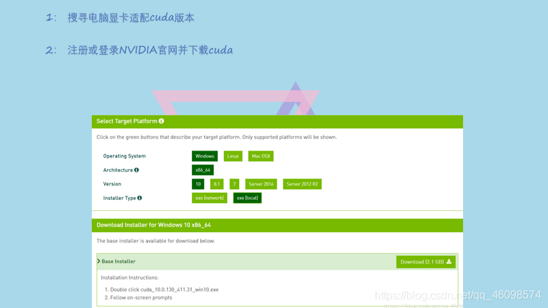Click the Architecture info icon
The height and width of the screenshot is (308, 548).
136,170
